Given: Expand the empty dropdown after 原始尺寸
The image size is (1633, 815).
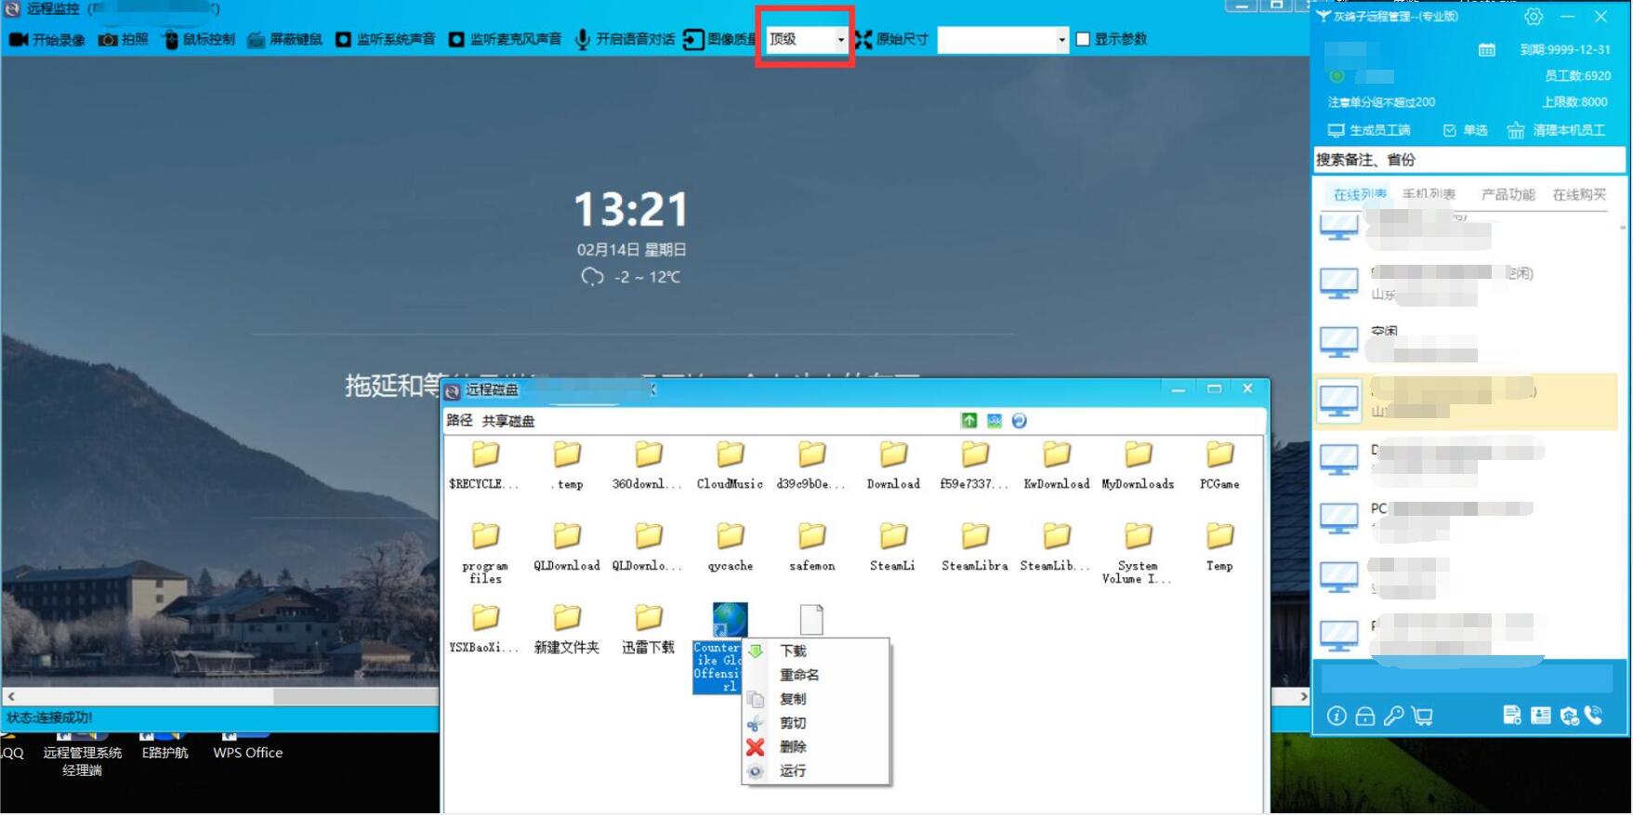Looking at the screenshot, I should pyautogui.click(x=1061, y=39).
